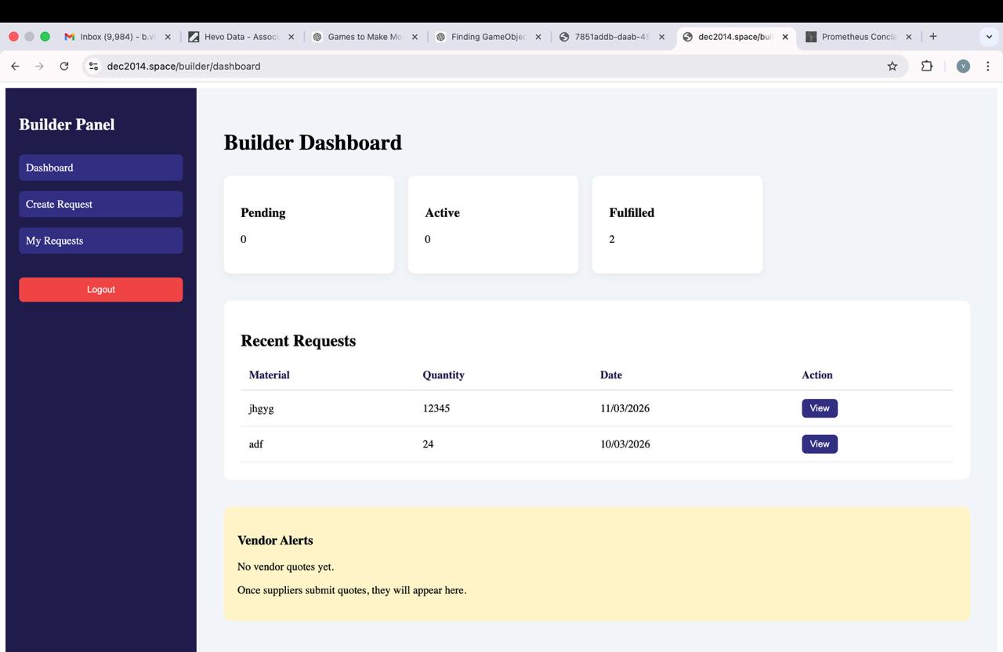Click the Builder Dashboard title
This screenshot has width=1003, height=652.
[313, 143]
